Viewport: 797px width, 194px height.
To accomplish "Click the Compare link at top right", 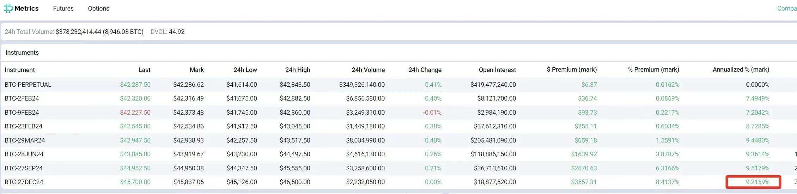I will click(x=786, y=8).
